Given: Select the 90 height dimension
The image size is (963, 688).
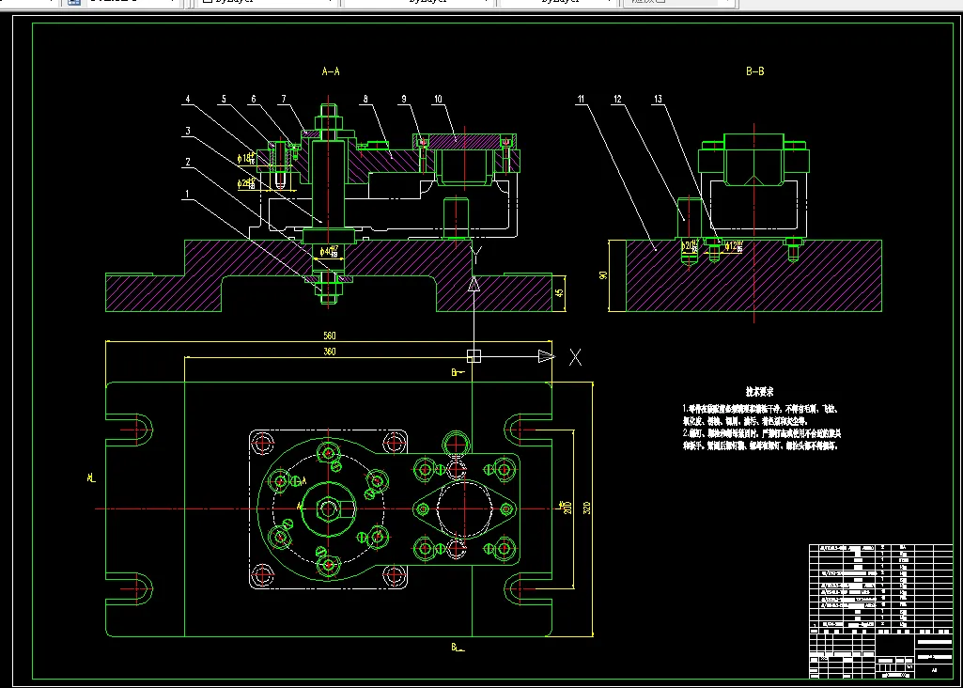Looking at the screenshot, I should [x=602, y=275].
